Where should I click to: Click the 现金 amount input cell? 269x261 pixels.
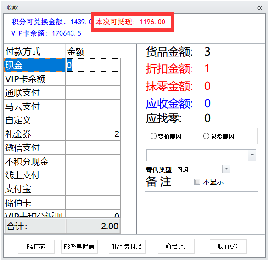pos(93,65)
